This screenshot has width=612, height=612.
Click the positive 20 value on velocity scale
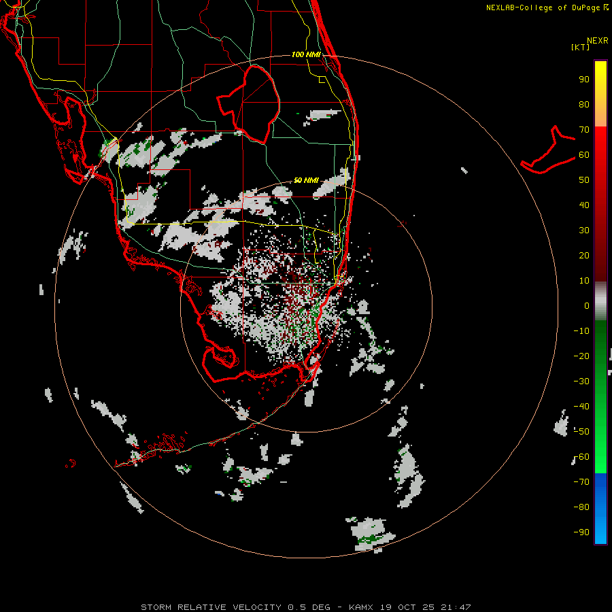click(584, 256)
